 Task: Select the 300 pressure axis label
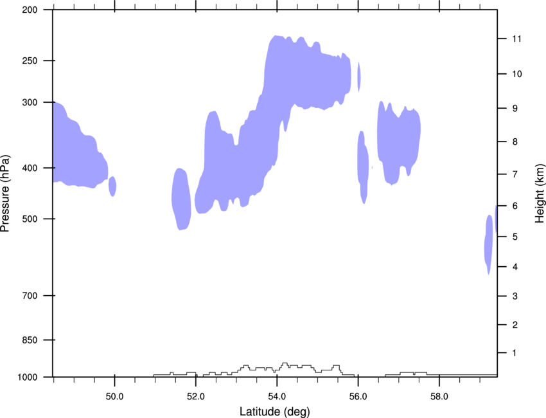(x=30, y=102)
